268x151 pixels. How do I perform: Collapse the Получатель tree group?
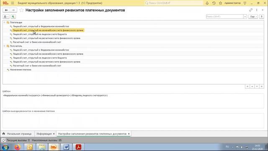click(x=5, y=46)
